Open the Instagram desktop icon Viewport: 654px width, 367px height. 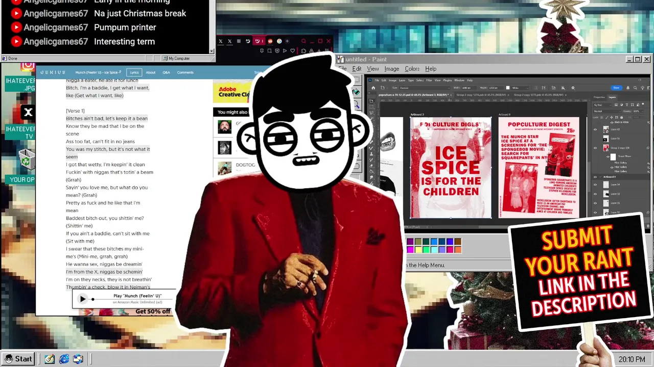[x=28, y=66]
